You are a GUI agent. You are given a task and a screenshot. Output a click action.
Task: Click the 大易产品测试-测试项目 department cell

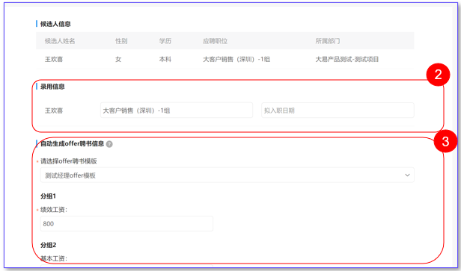[x=347, y=59]
